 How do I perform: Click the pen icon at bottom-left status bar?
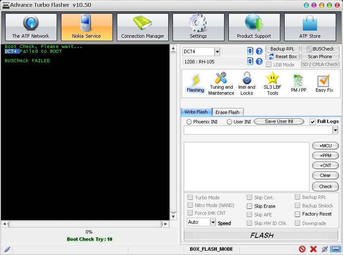pyautogui.click(x=7, y=249)
